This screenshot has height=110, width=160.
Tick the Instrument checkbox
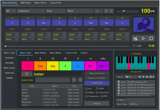(x=97, y=93)
